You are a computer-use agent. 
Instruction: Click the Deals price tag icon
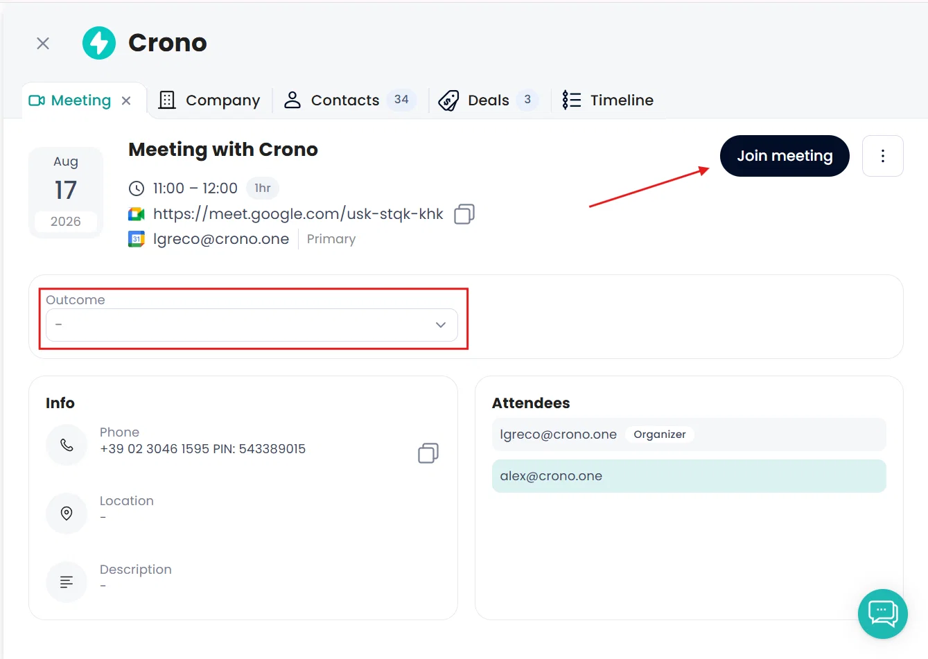click(x=448, y=101)
